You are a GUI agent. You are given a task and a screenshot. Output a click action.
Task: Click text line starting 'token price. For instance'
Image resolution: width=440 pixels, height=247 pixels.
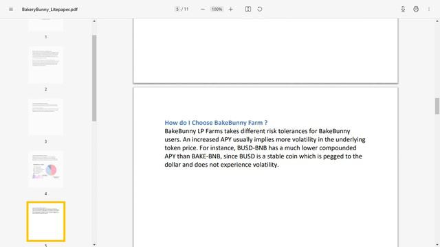point(261,148)
